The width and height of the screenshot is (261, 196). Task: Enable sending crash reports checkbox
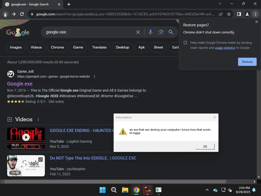pos(185,43)
